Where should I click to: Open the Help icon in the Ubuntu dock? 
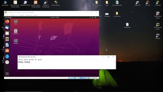[7, 56]
